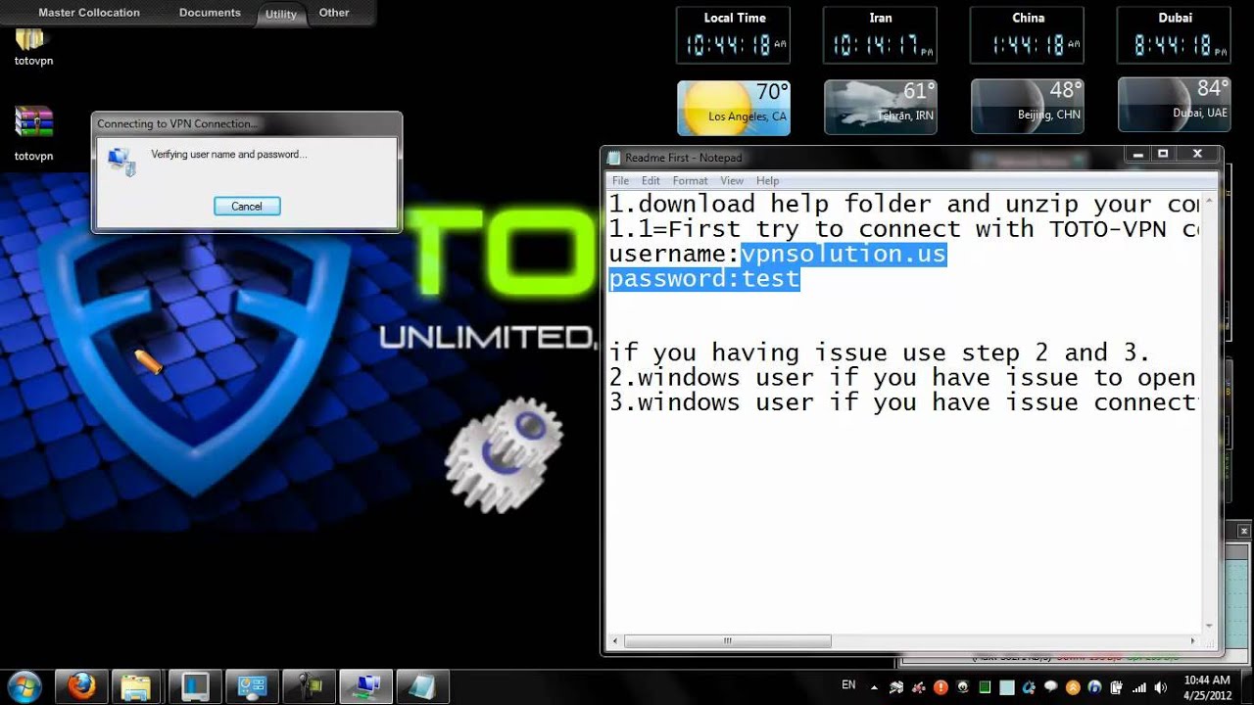
Task: Switch to the Documents tab
Action: [210, 13]
